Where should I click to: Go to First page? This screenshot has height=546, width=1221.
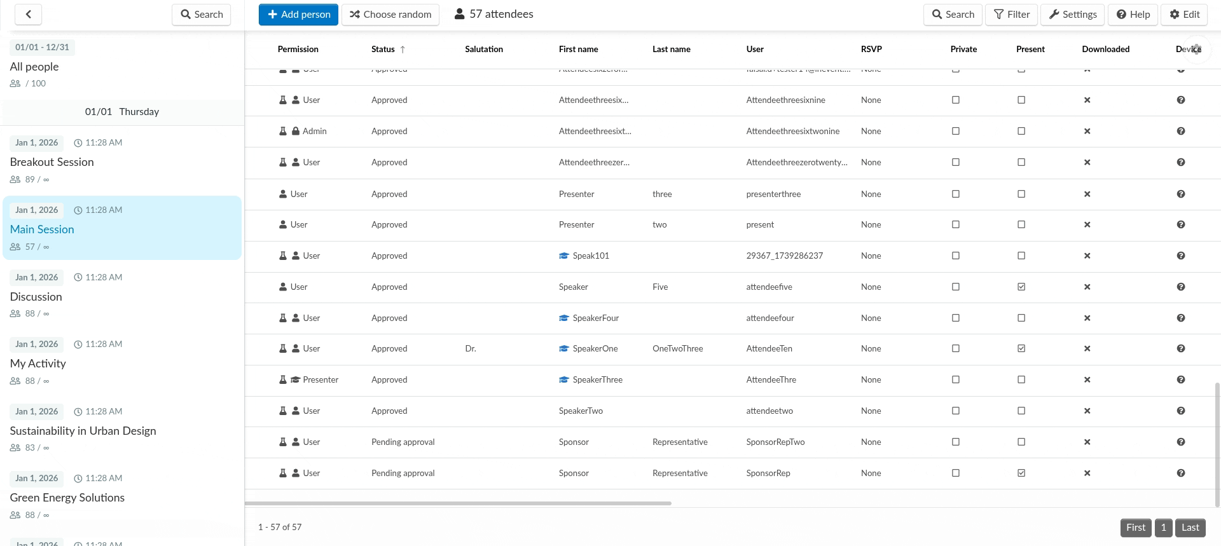tap(1136, 528)
